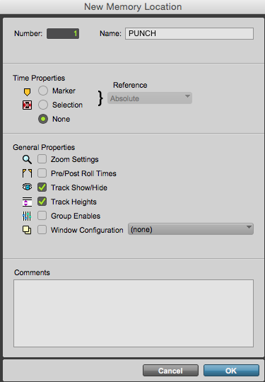265x382 pixels.
Task: Click the Pre/Post Roll Times flag icon
Action: (27, 173)
